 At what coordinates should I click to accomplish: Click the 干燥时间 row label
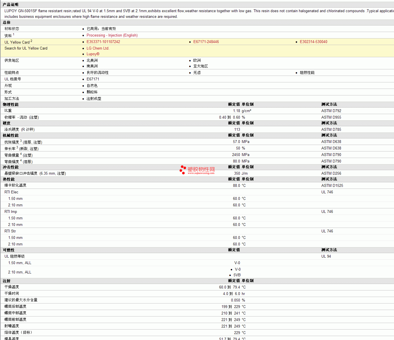12,294
